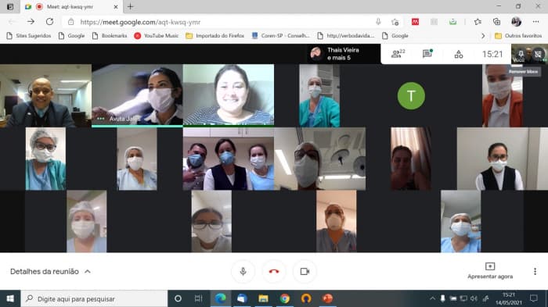The height and width of the screenshot is (307, 548).
Task: Select the tile with three masked people
Action: [229, 159]
